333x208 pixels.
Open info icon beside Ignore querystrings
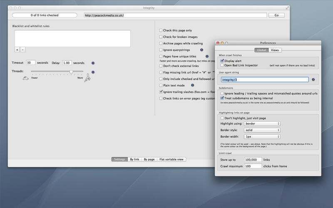[201, 50]
